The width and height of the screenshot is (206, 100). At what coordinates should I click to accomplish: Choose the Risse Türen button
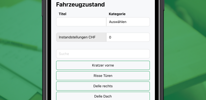(103, 76)
